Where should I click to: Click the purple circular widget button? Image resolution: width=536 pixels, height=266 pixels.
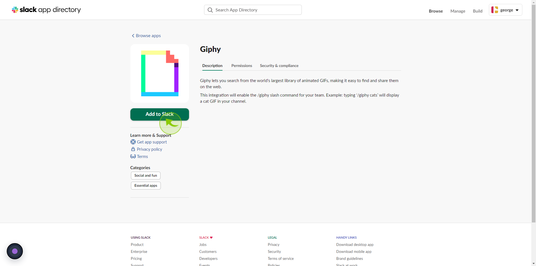(x=15, y=251)
